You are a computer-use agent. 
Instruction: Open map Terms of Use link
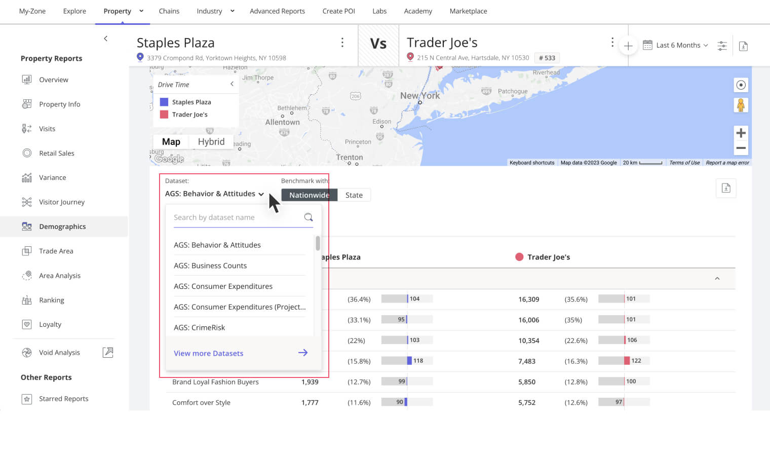pyautogui.click(x=684, y=163)
